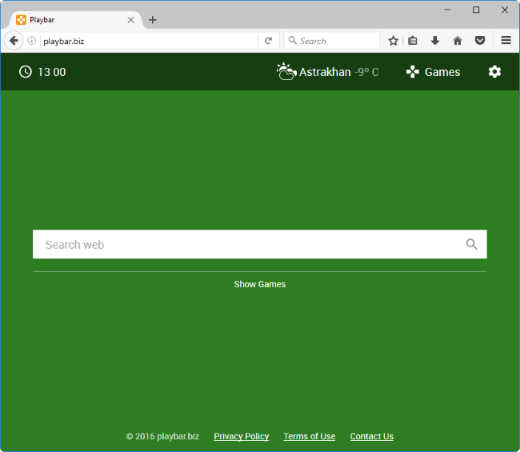Focus the Search web input field
520x452 pixels.
248,245
